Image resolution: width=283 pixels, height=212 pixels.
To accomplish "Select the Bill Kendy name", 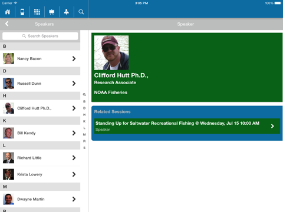I will pyautogui.click(x=27, y=133).
